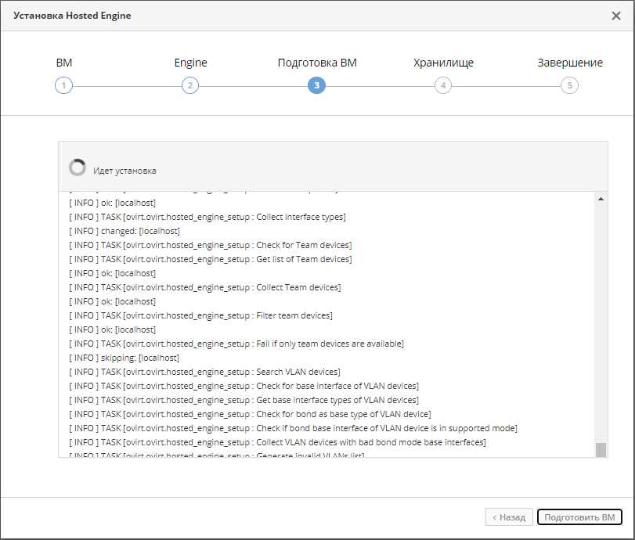Select wizard step 5 circle for Завершение
The width and height of the screenshot is (635, 540).
pos(569,85)
